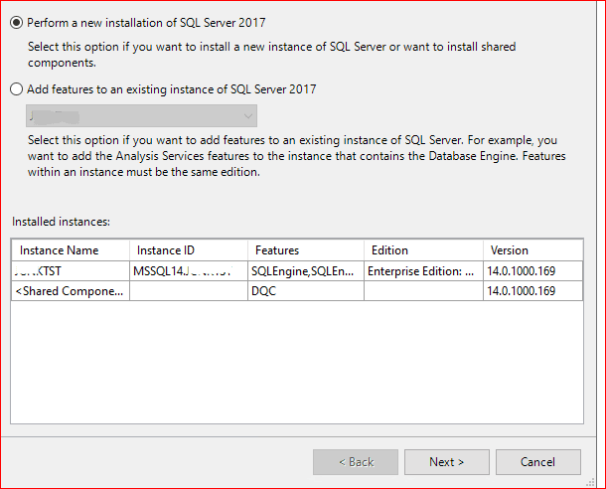Click the Instance ID column header
606x489 pixels.
[188, 250]
